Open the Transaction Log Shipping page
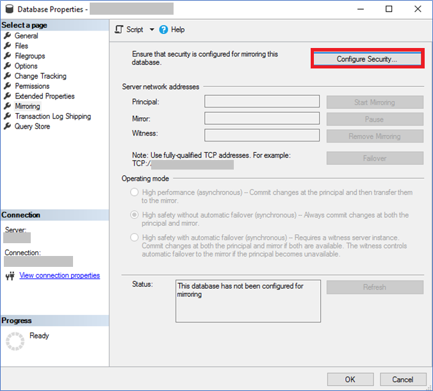Viewport: 433px width, 391px height. pos(53,116)
